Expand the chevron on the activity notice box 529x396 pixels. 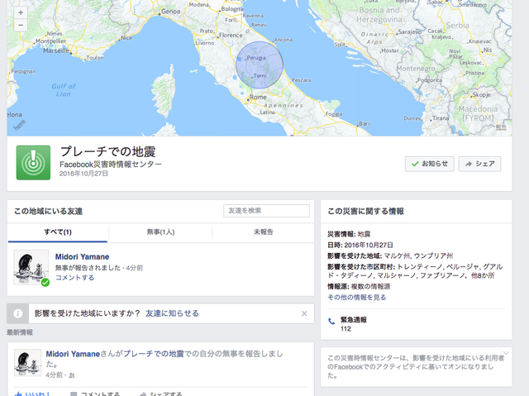coord(505,353)
